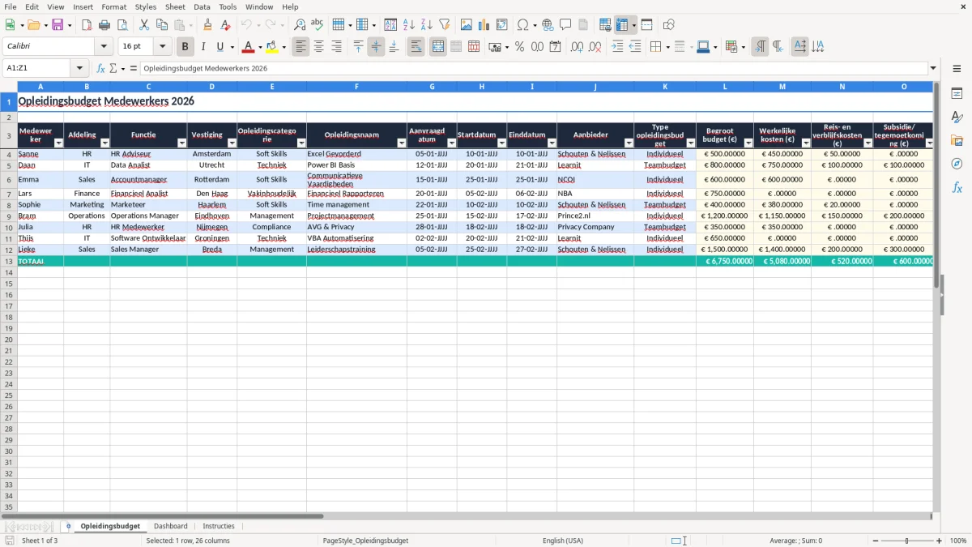Toggle Freeze Rows and Columns
Screen dimensions: 972x547
click(622, 25)
